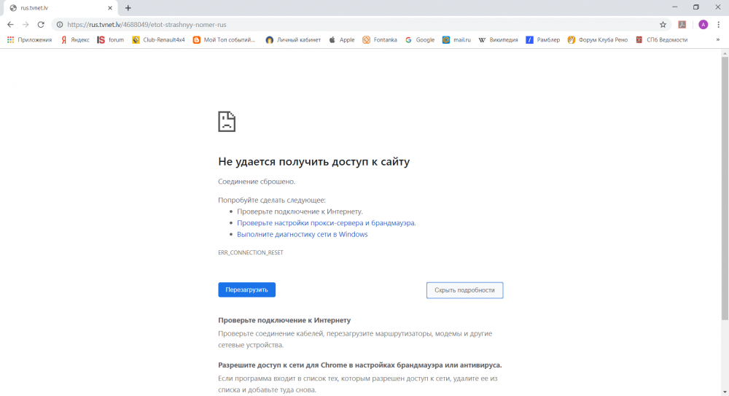Open the Google bookmark

coord(420,40)
